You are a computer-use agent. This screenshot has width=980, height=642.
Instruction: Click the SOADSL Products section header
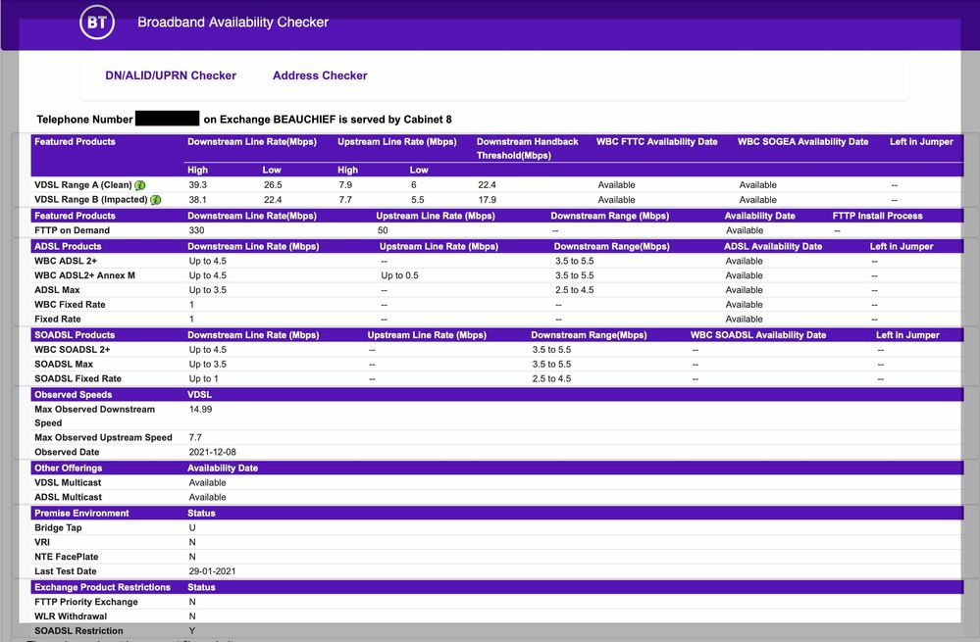75,335
